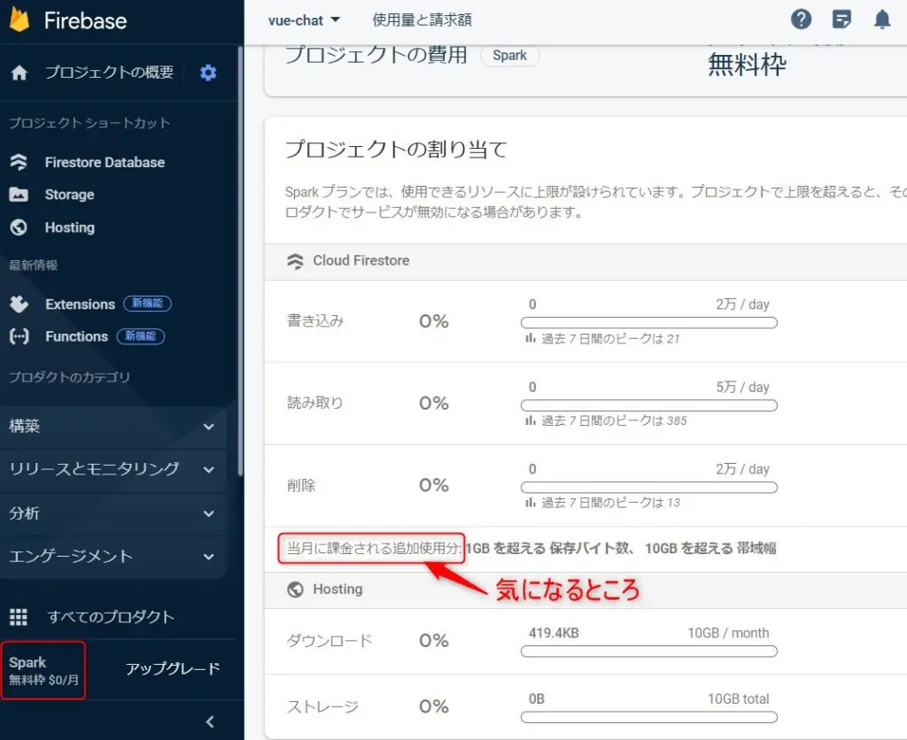Open Hosting from project shortcuts

69,227
